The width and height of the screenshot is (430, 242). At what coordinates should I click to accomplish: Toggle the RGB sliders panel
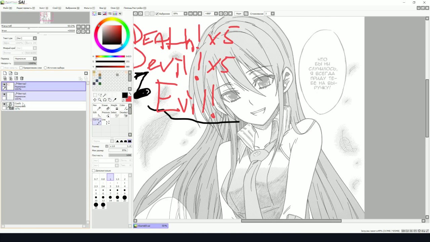(x=99, y=14)
